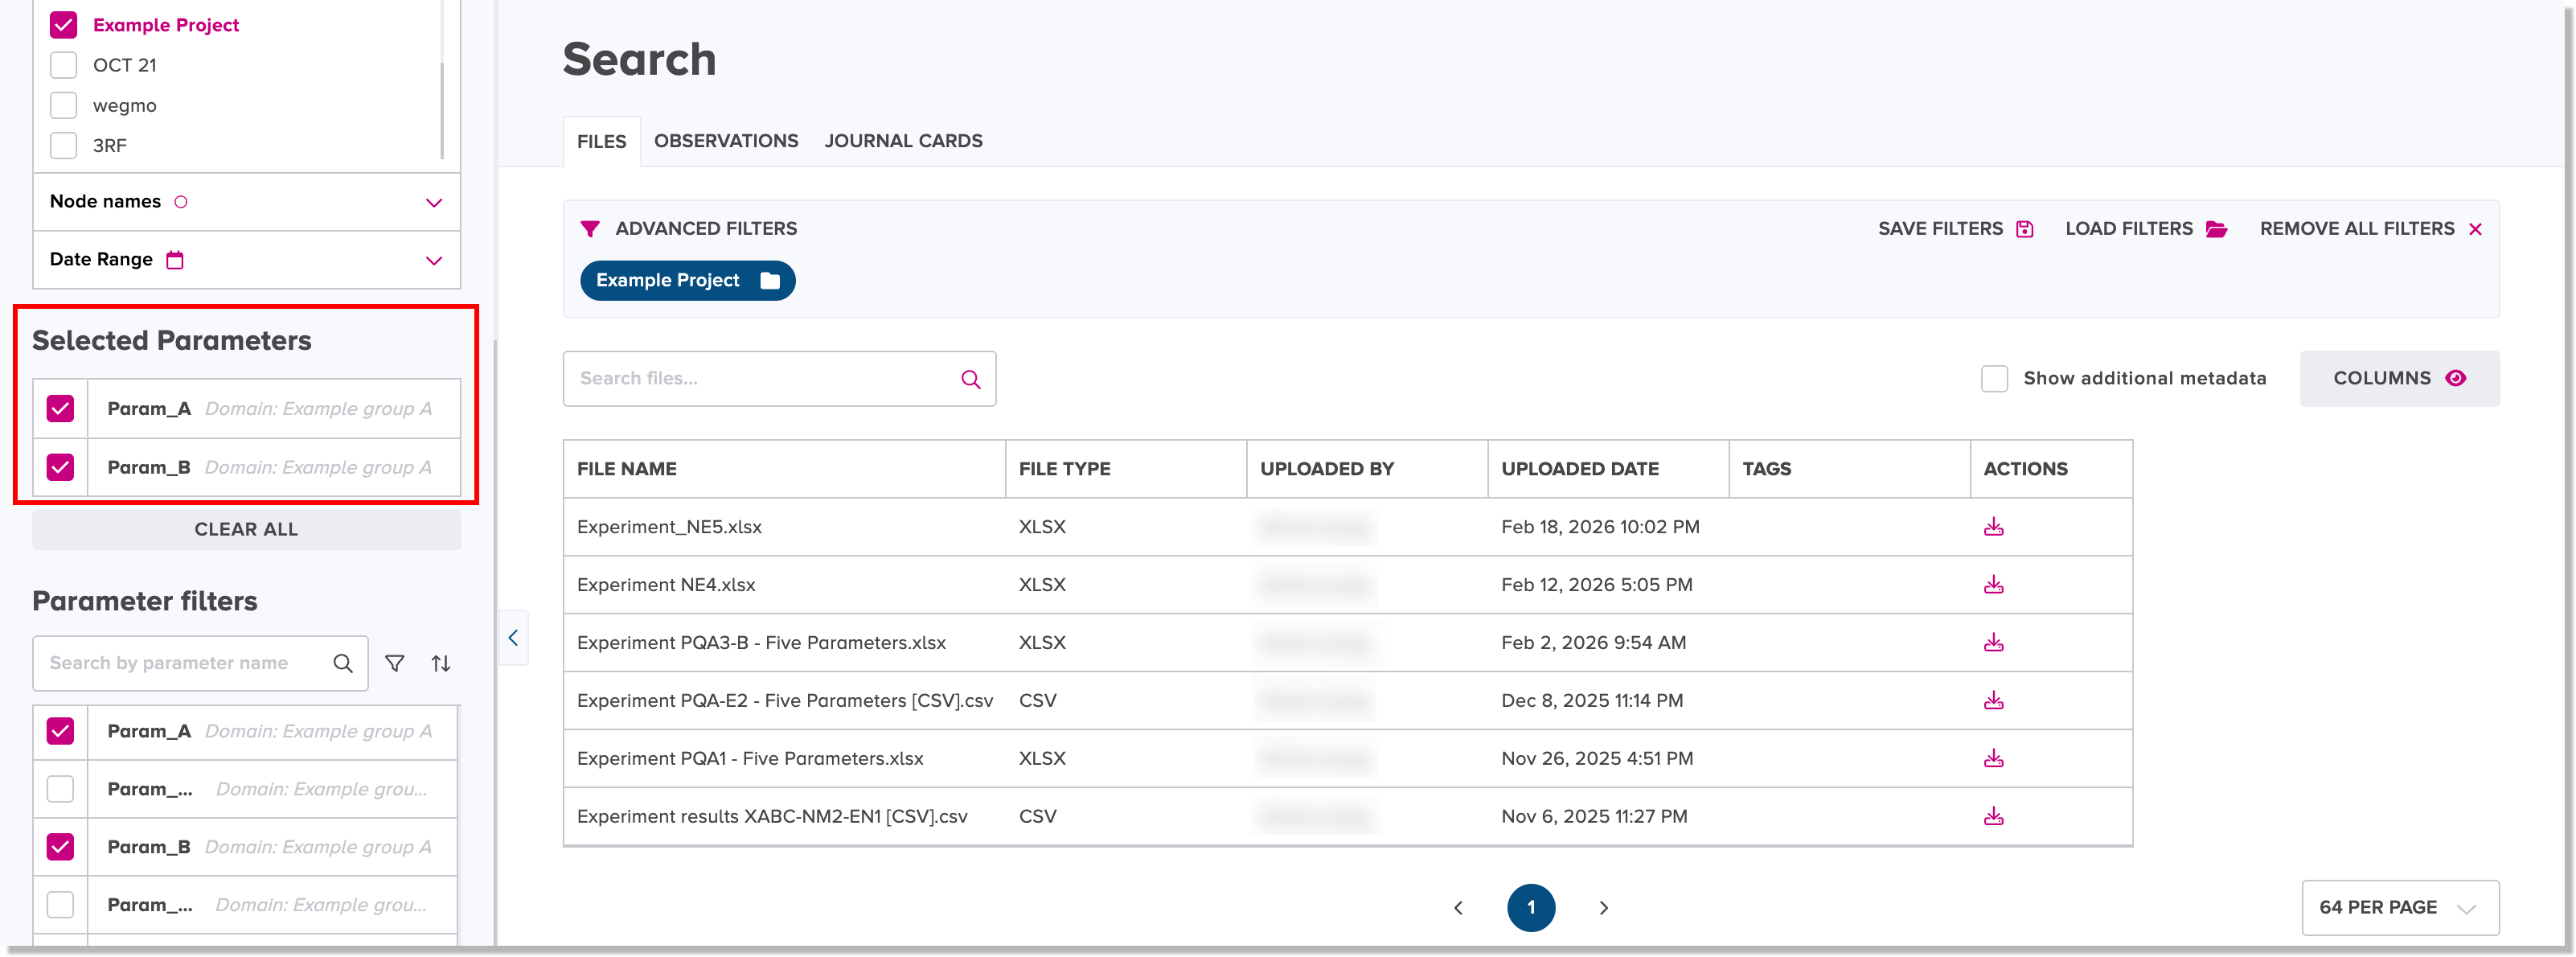Viewport: 2576px width, 957px height.
Task: Toggle column visibility eye icon
Action: 2455,379
